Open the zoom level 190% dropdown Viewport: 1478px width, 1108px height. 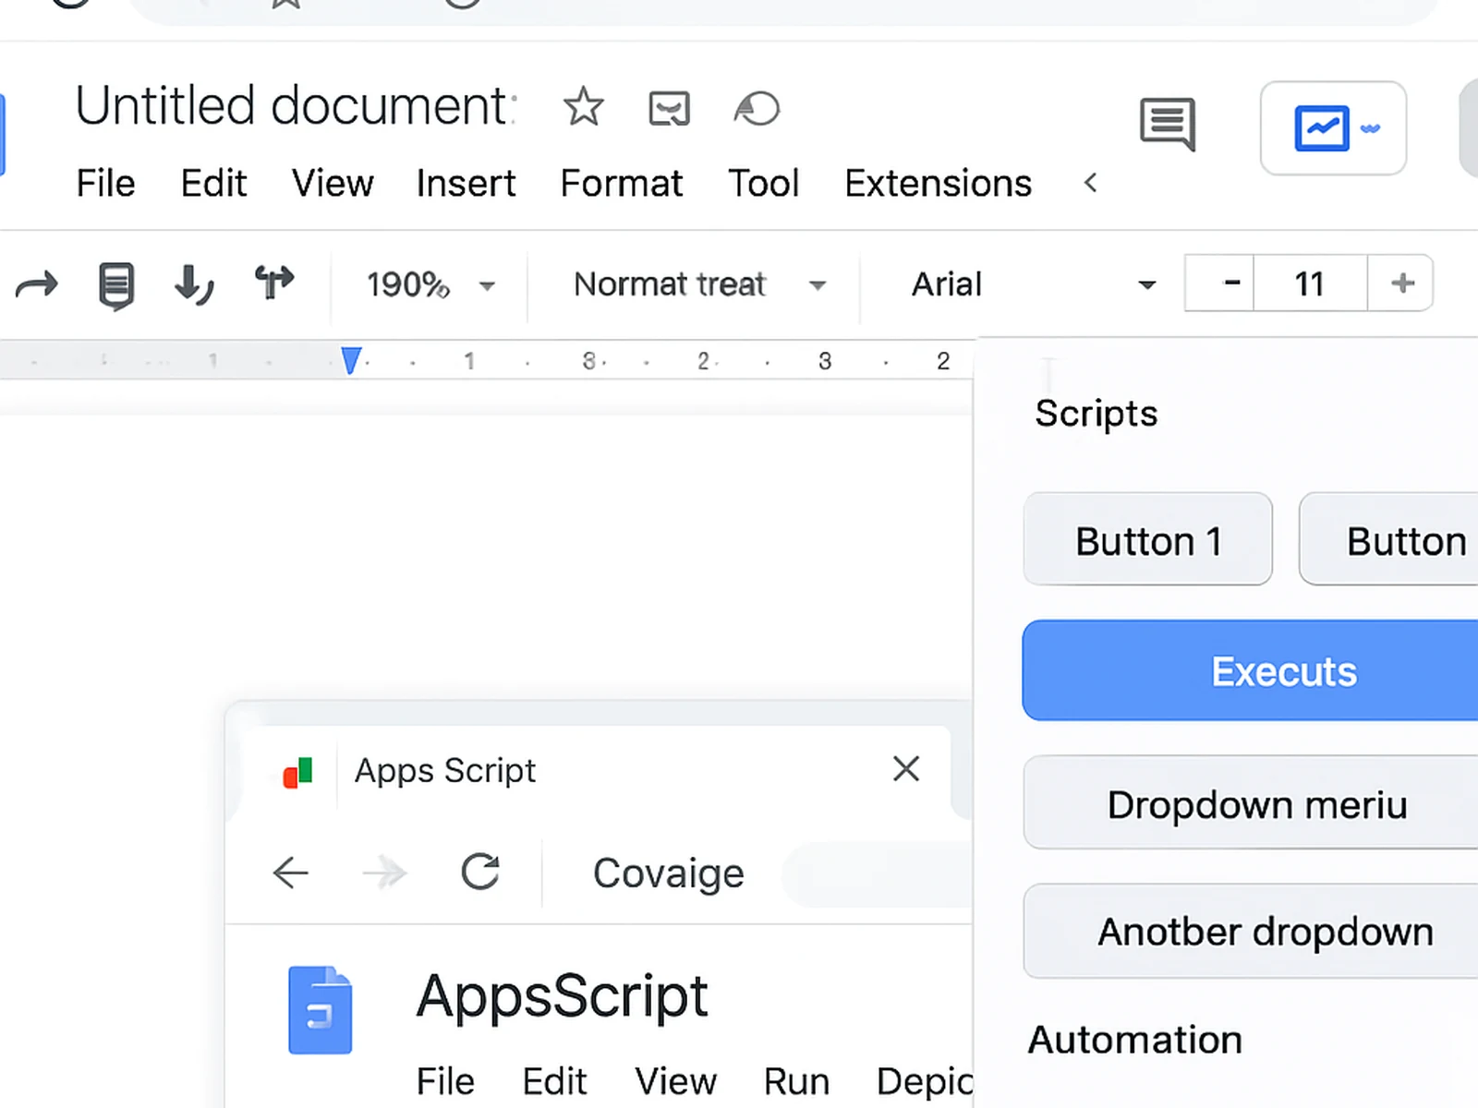pyautogui.click(x=427, y=284)
